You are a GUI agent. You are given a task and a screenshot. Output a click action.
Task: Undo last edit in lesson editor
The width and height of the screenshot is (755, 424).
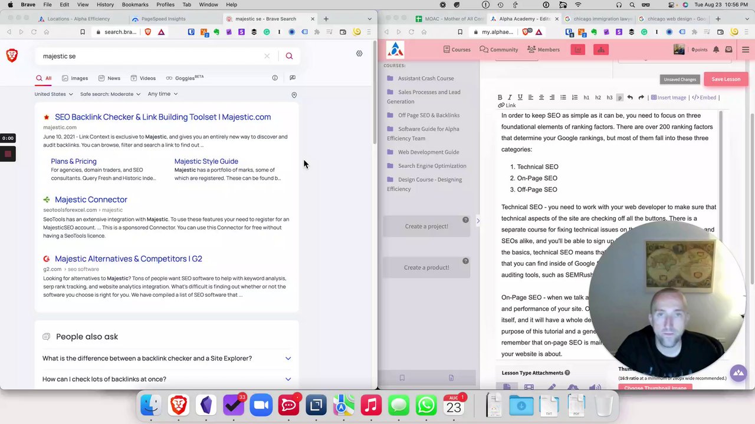coord(630,98)
